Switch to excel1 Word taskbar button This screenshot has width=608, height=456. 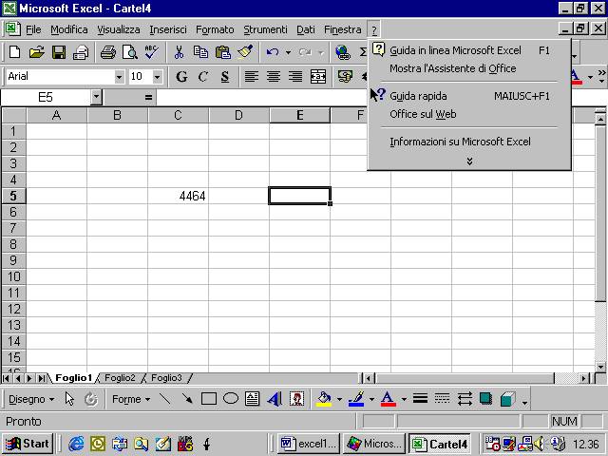309,444
